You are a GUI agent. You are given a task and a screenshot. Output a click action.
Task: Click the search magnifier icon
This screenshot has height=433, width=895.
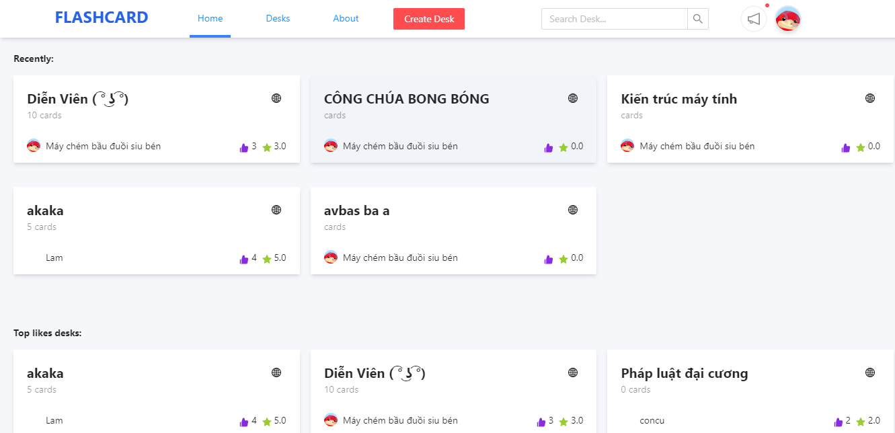697,18
